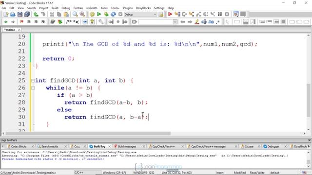The height and width of the screenshot is (175, 312).
Task: Create a new file via toolbar
Action: click(x=6, y=14)
